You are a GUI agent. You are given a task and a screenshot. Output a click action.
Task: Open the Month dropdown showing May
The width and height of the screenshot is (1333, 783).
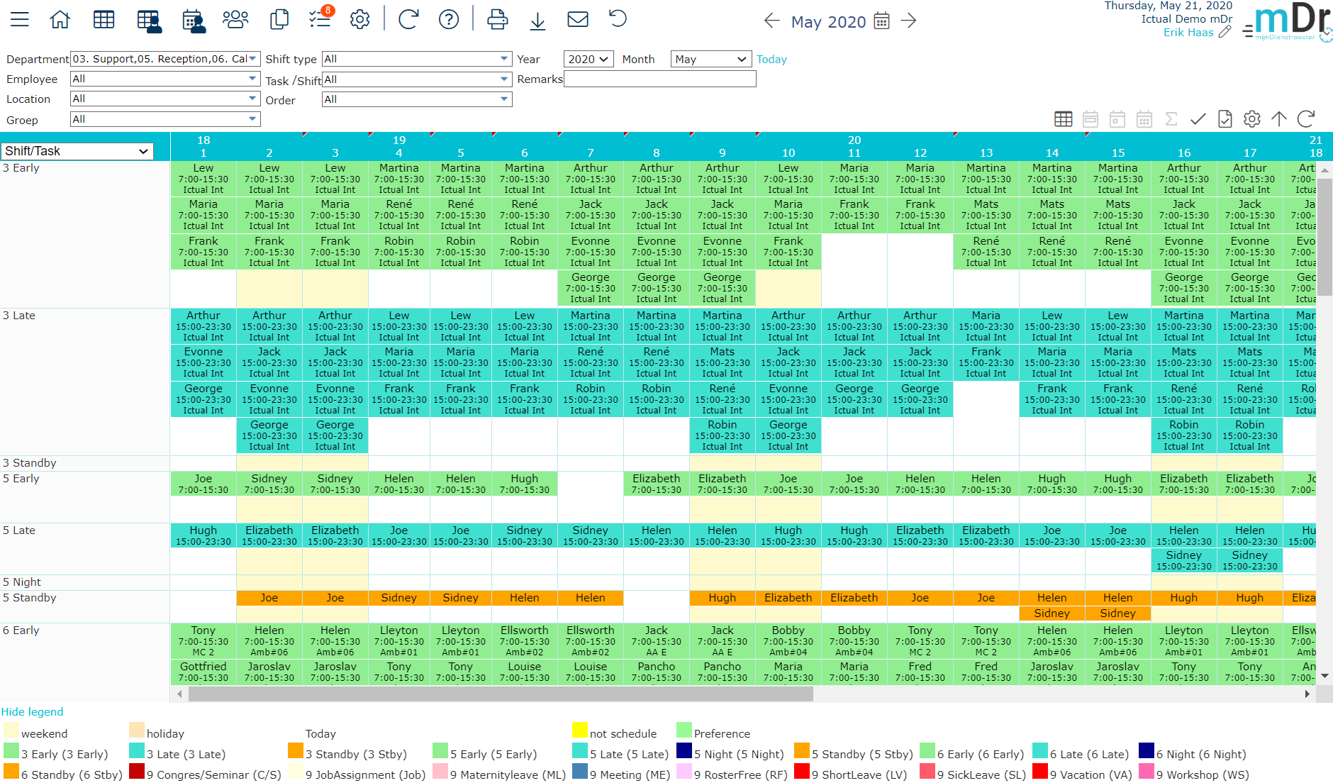click(x=710, y=60)
